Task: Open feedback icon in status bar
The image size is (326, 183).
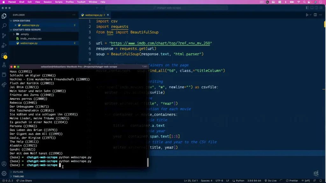Action: (x=315, y=181)
